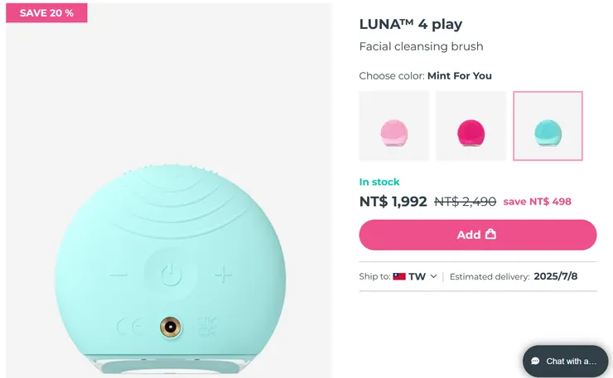Click the chat bubble icon
This screenshot has height=378, width=613.
point(535,361)
